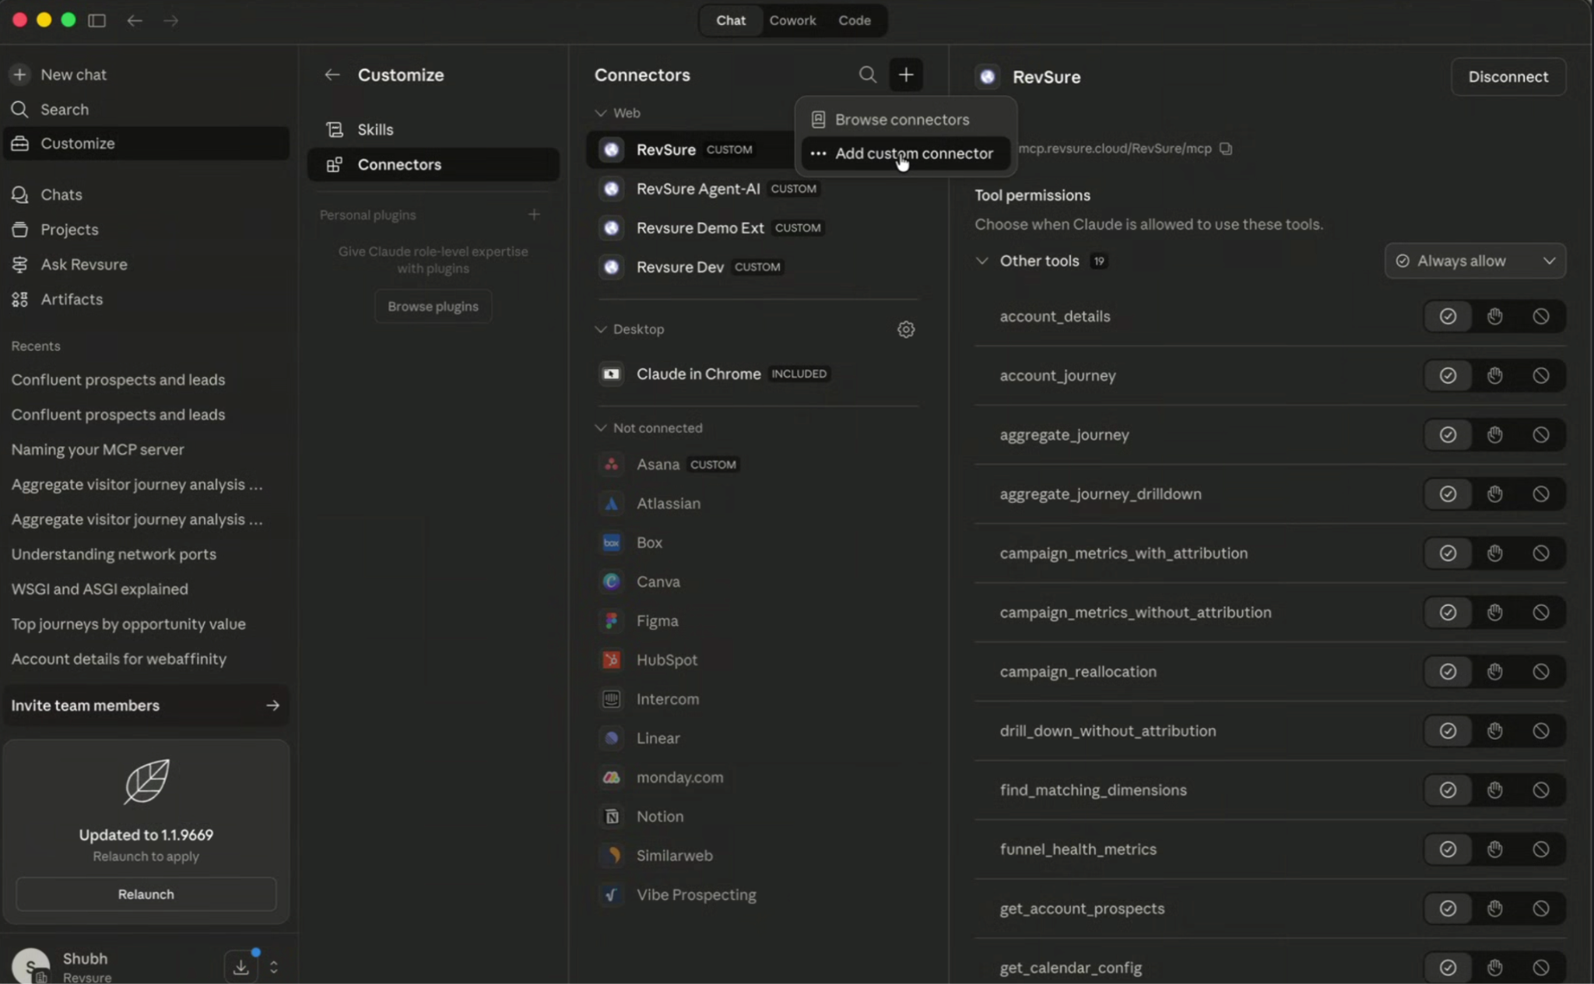Collapse the Not connected group

pos(600,428)
